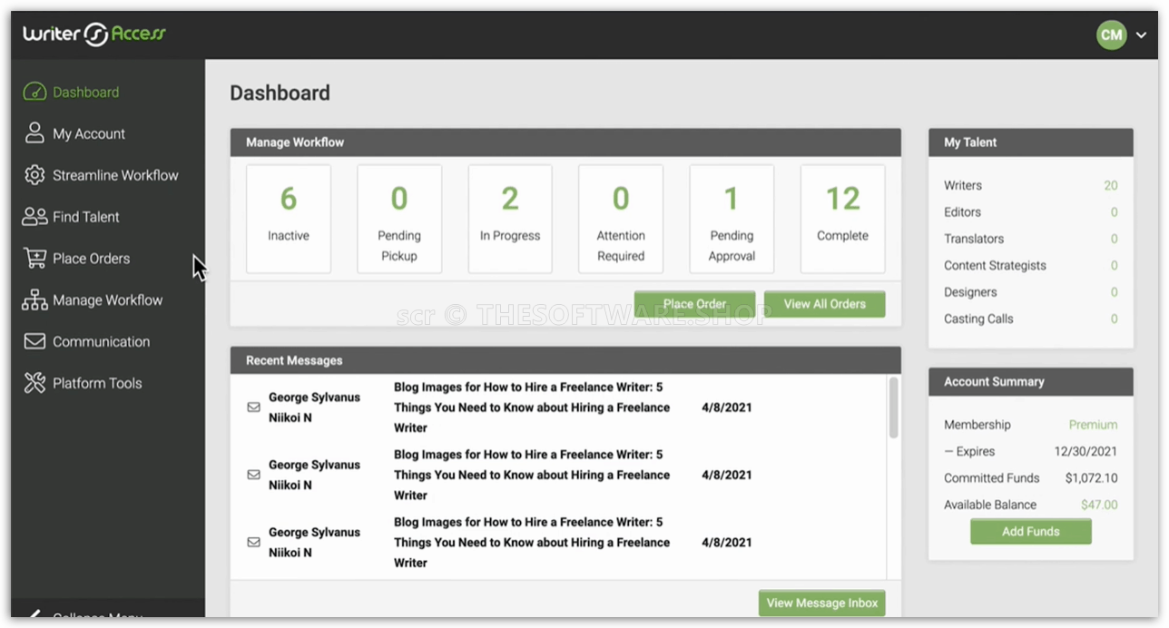Click the $47.00 available balance
The width and height of the screenshot is (1169, 628).
coord(1099,505)
